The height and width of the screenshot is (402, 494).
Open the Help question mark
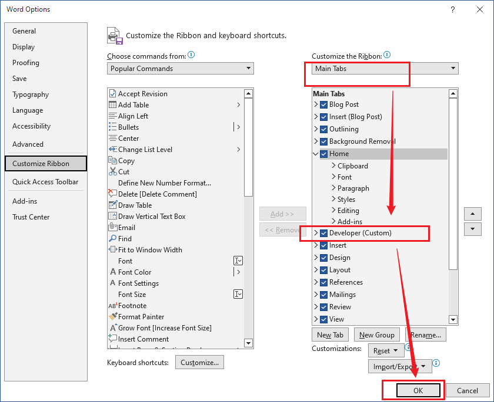(453, 9)
